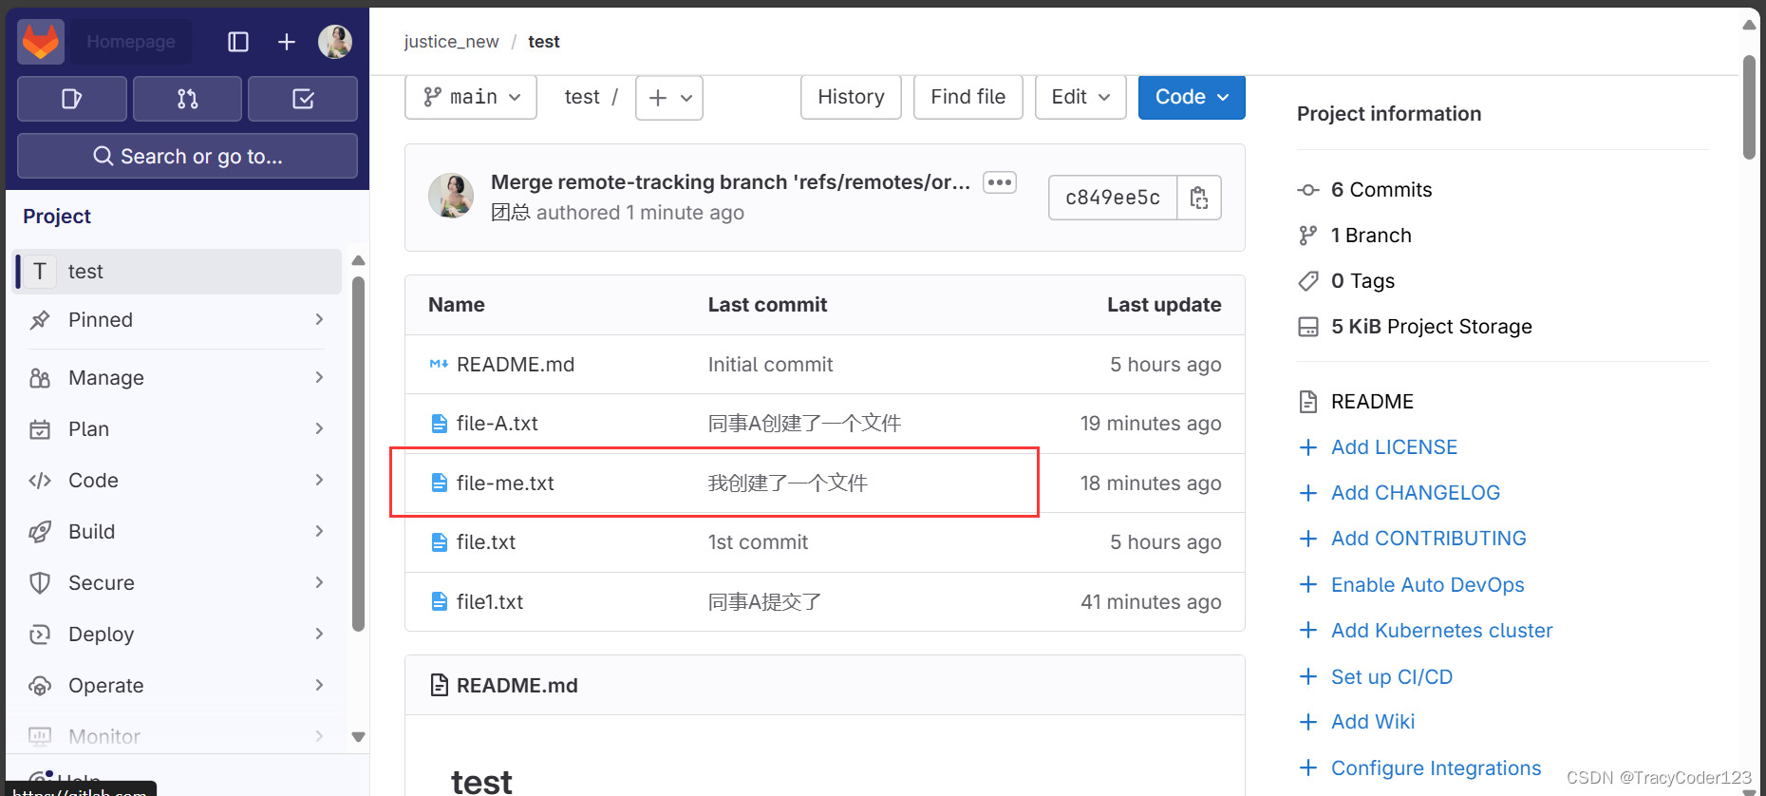
Task: Click the Operate cloud gear icon
Action: (x=40, y=686)
